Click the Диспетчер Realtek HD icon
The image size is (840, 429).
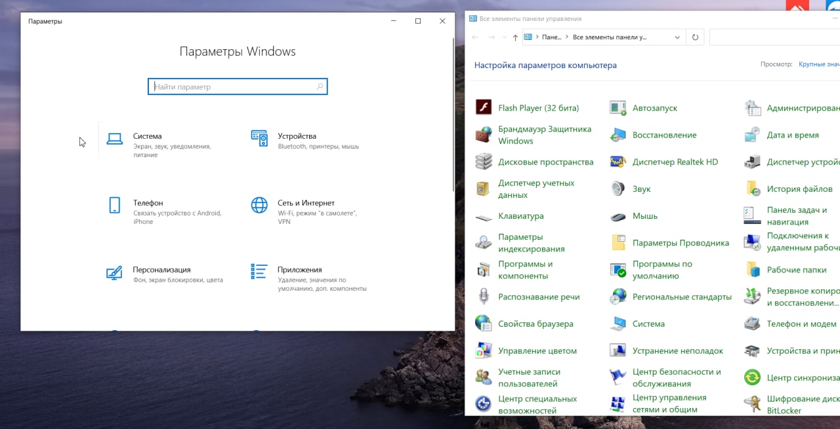[618, 162]
